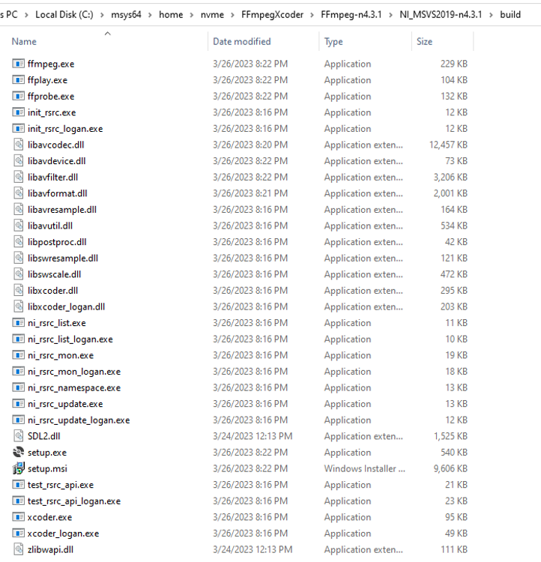Expand chevron after Local Disk (C:)
Screen dimensions: 541x562
click(102, 15)
